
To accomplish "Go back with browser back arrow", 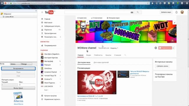I will click(x=2, y=3).
